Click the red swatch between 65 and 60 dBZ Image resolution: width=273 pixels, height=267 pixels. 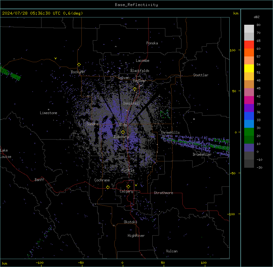(x=249, y=45)
